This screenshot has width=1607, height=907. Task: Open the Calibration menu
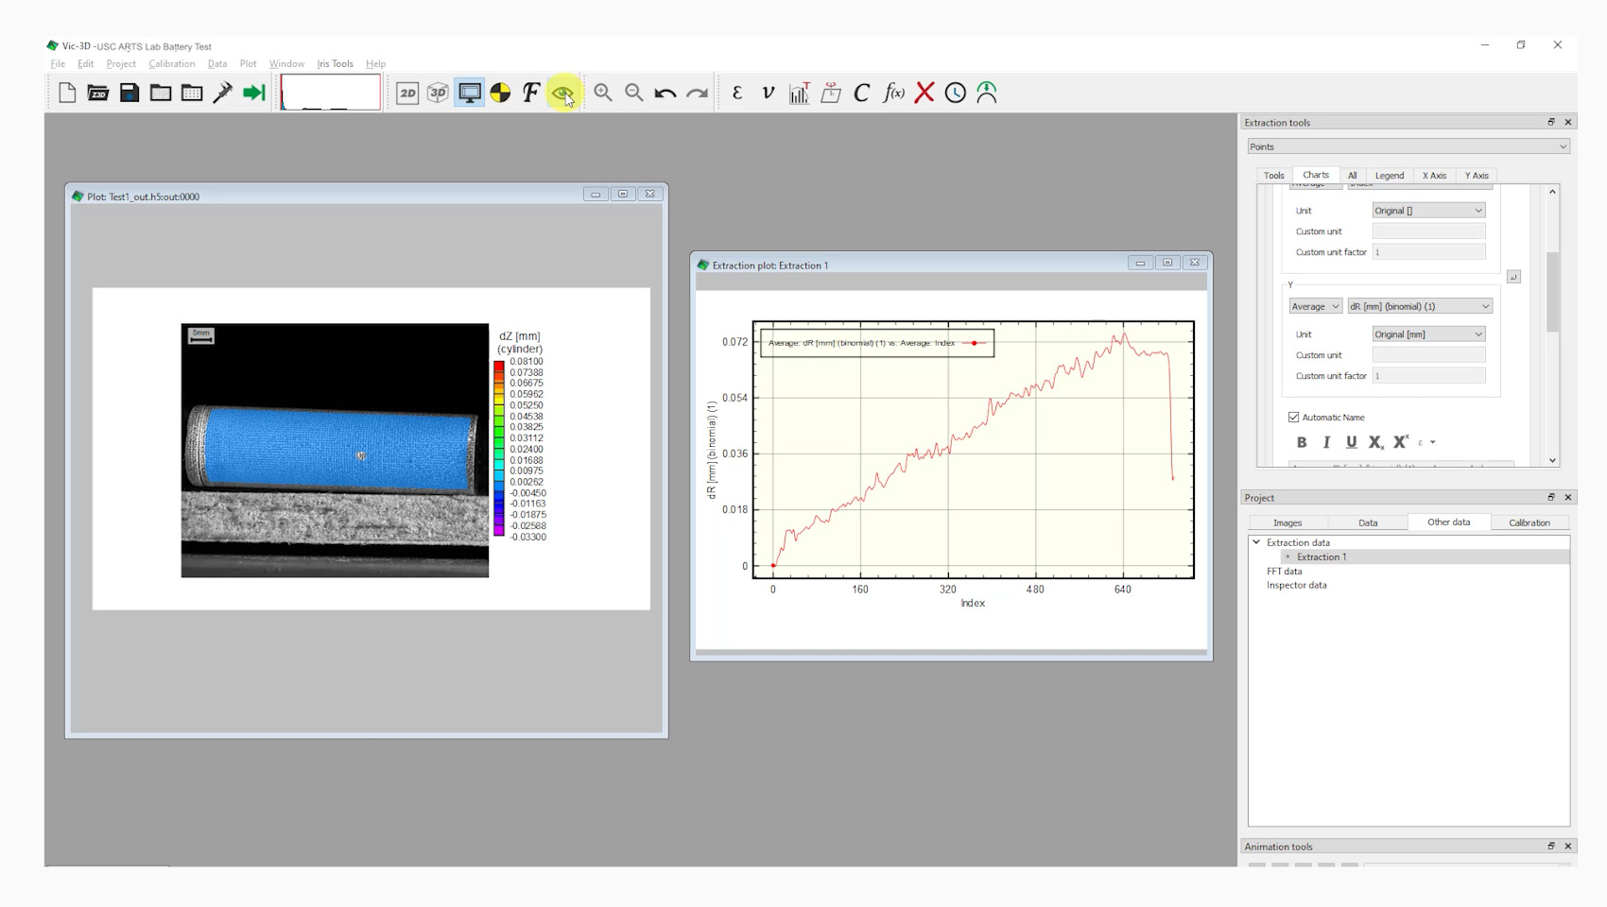click(171, 64)
